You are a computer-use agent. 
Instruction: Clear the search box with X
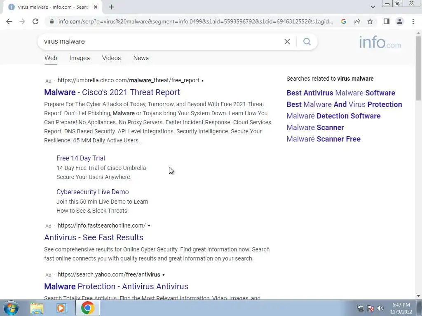(x=287, y=42)
